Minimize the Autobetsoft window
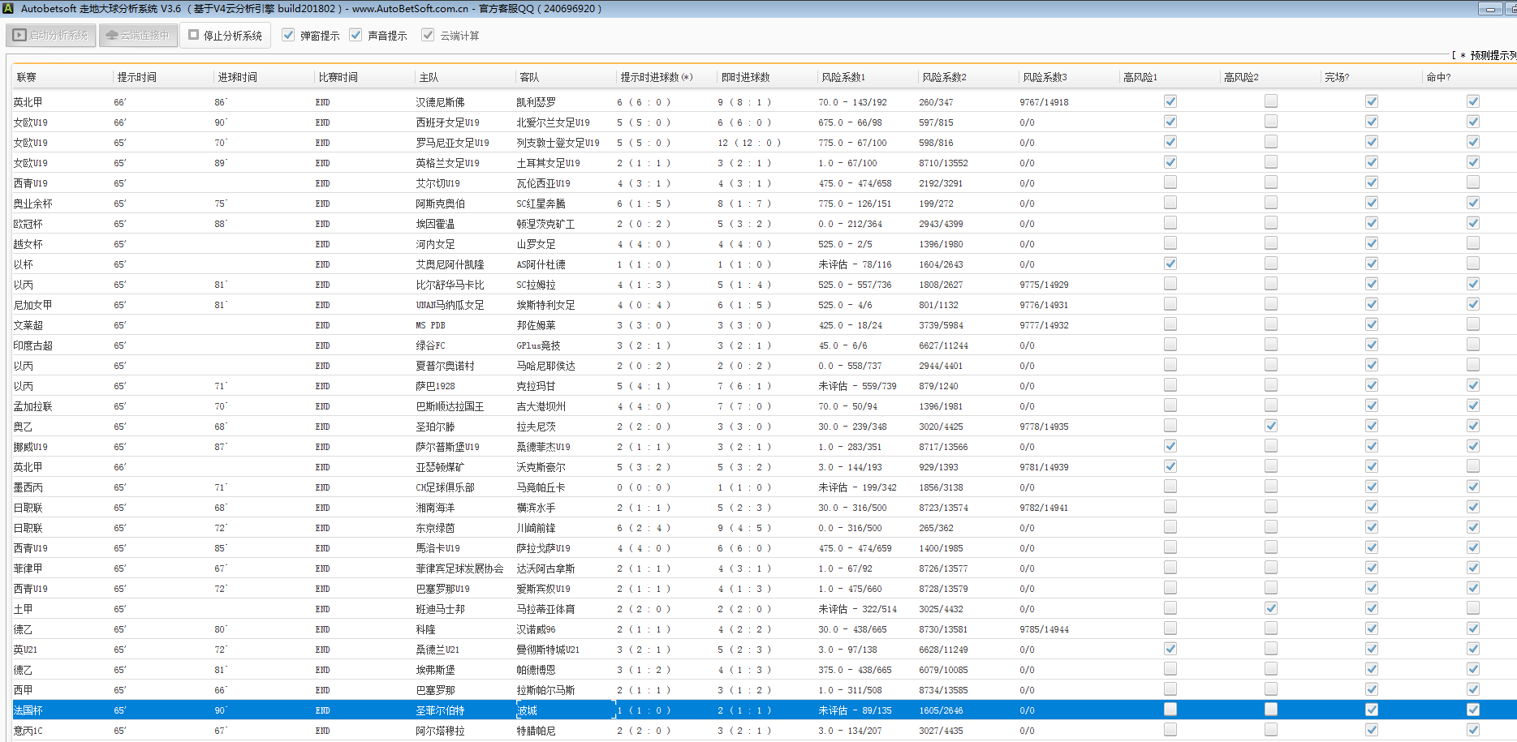The width and height of the screenshot is (1517, 742). point(1489,9)
